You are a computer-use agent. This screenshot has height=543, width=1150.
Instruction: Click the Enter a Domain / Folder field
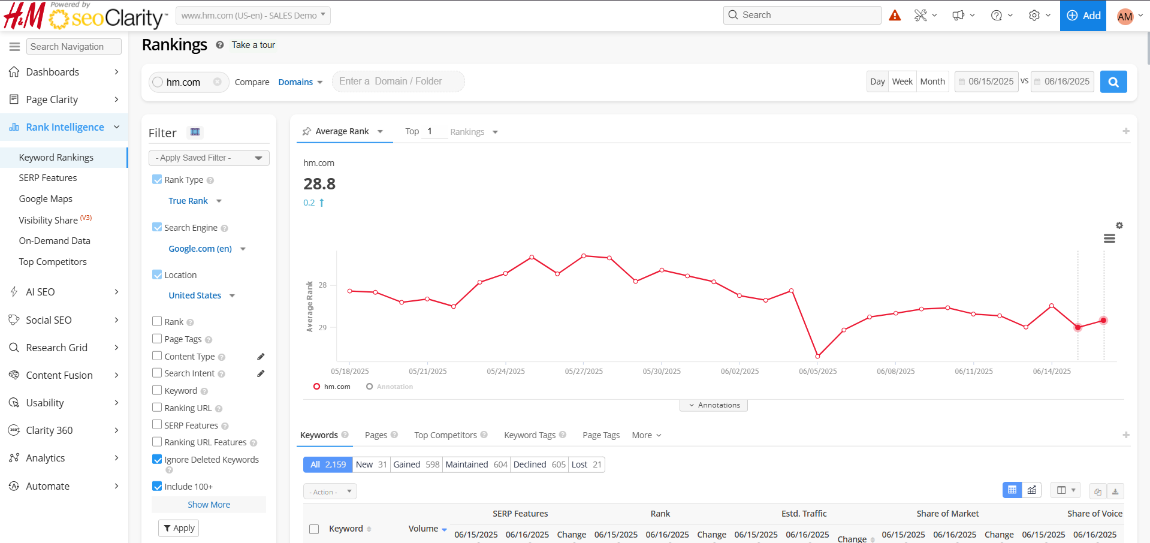[x=398, y=82]
